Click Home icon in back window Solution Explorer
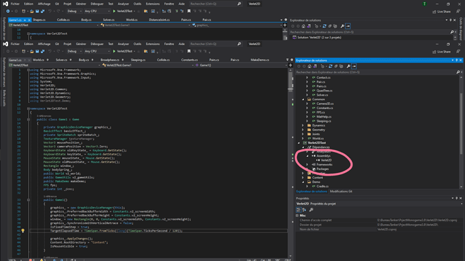 [x=303, y=26]
